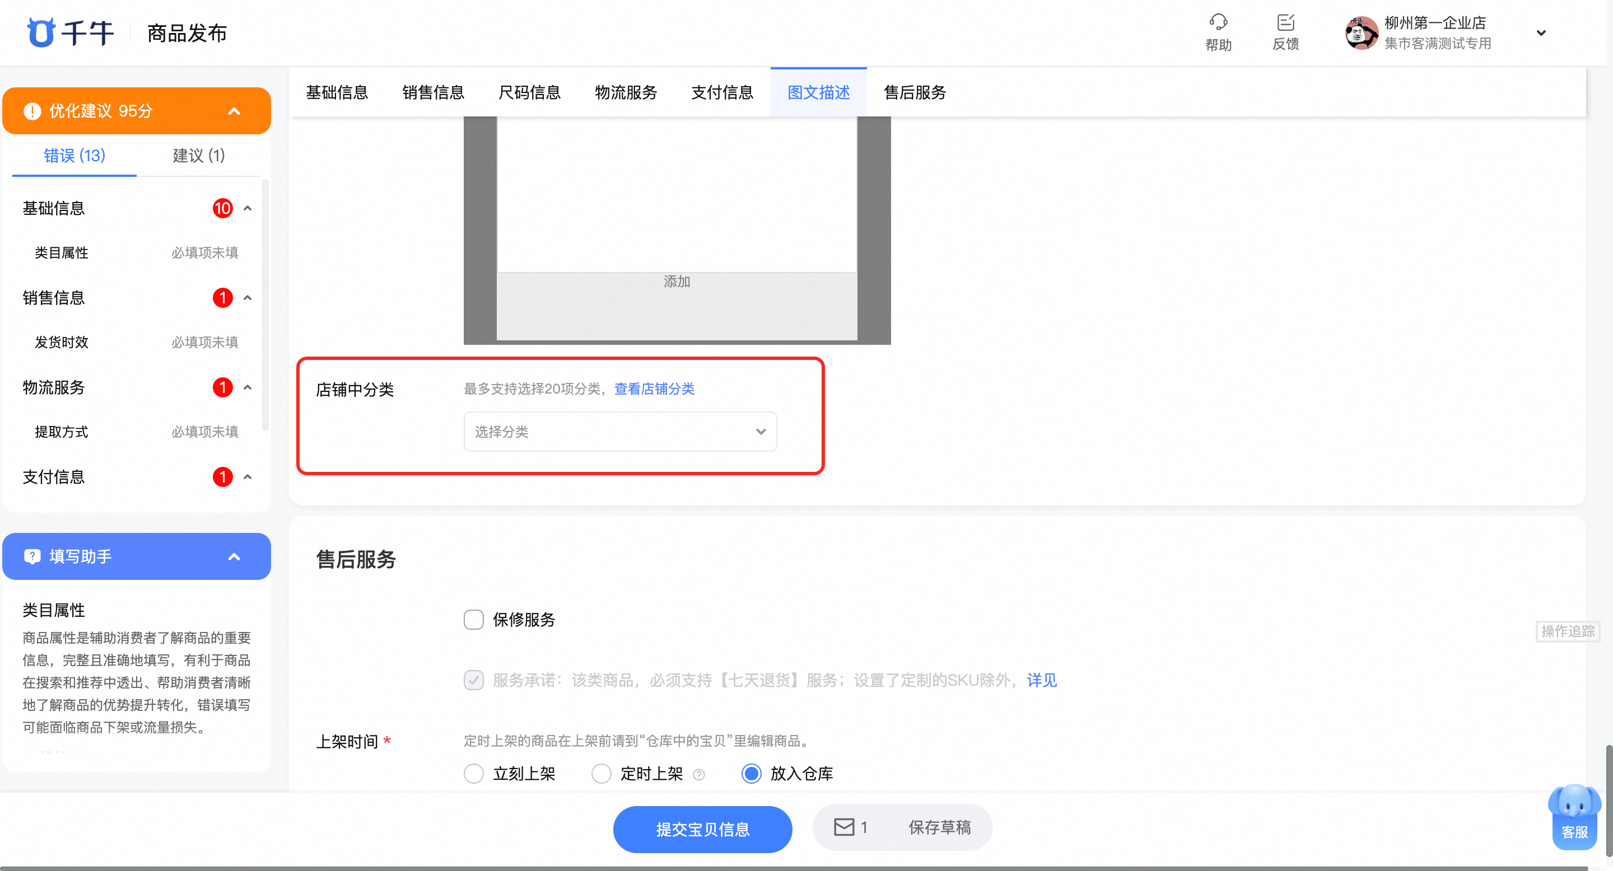Open the draft mail envelope icon
Screen dimensions: 1613x871
click(x=843, y=827)
